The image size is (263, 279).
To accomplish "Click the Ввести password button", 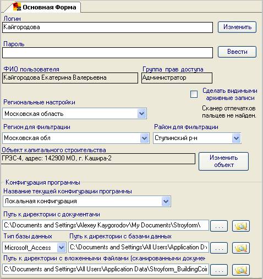I will click(237, 52).
